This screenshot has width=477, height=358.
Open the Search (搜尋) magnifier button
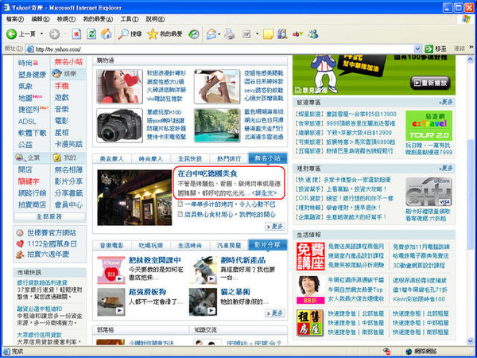(130, 33)
